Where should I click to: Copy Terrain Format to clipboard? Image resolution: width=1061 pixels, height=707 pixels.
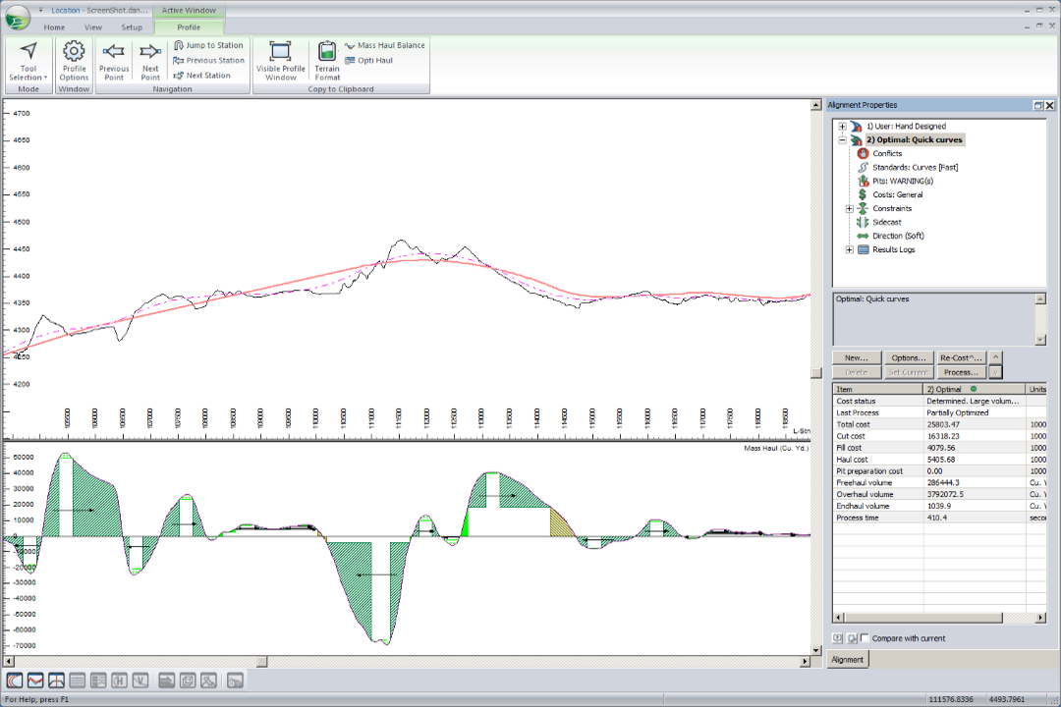point(327,52)
